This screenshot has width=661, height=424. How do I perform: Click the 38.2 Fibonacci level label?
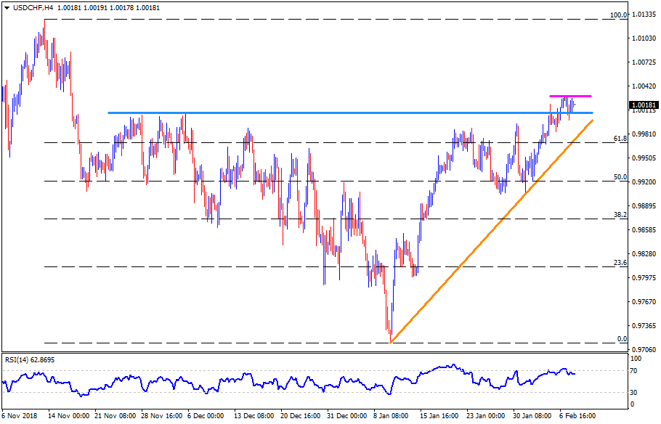click(x=620, y=215)
